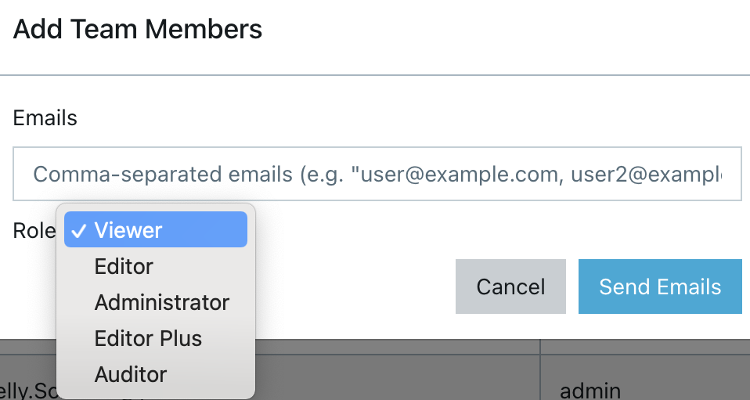
Task: Click the partially hidden member email cell
Action: [27, 390]
